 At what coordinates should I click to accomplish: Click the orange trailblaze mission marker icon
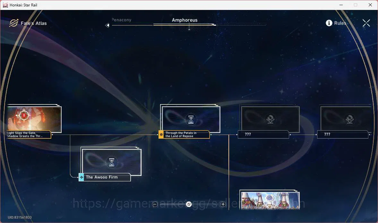(161, 134)
